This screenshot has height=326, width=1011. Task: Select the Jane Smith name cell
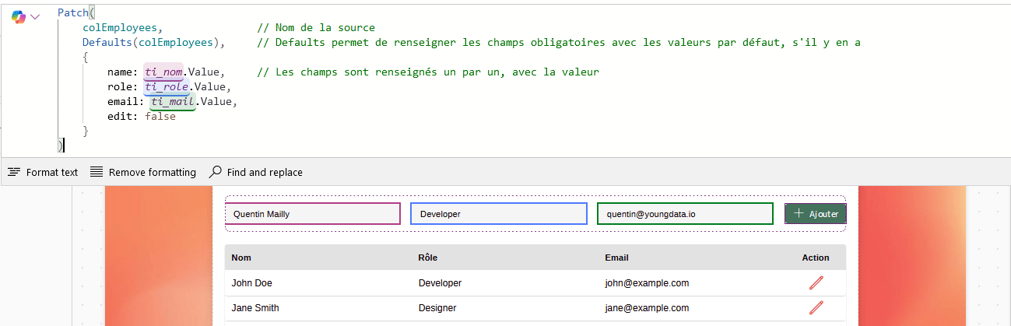[255, 308]
